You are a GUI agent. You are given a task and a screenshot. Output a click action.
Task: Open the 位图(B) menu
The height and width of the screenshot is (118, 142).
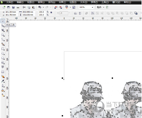[x=73, y=2]
